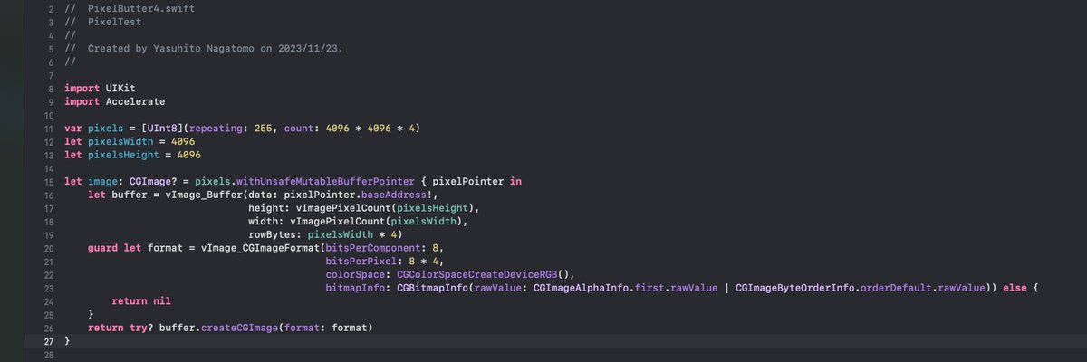Click the '[UInt8]' type on line 11
The width and height of the screenshot is (1087, 362).
tap(162, 128)
